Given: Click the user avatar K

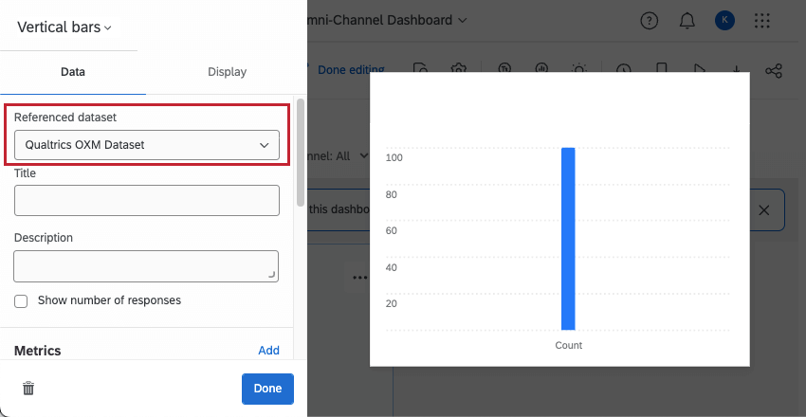Looking at the screenshot, I should (x=724, y=21).
